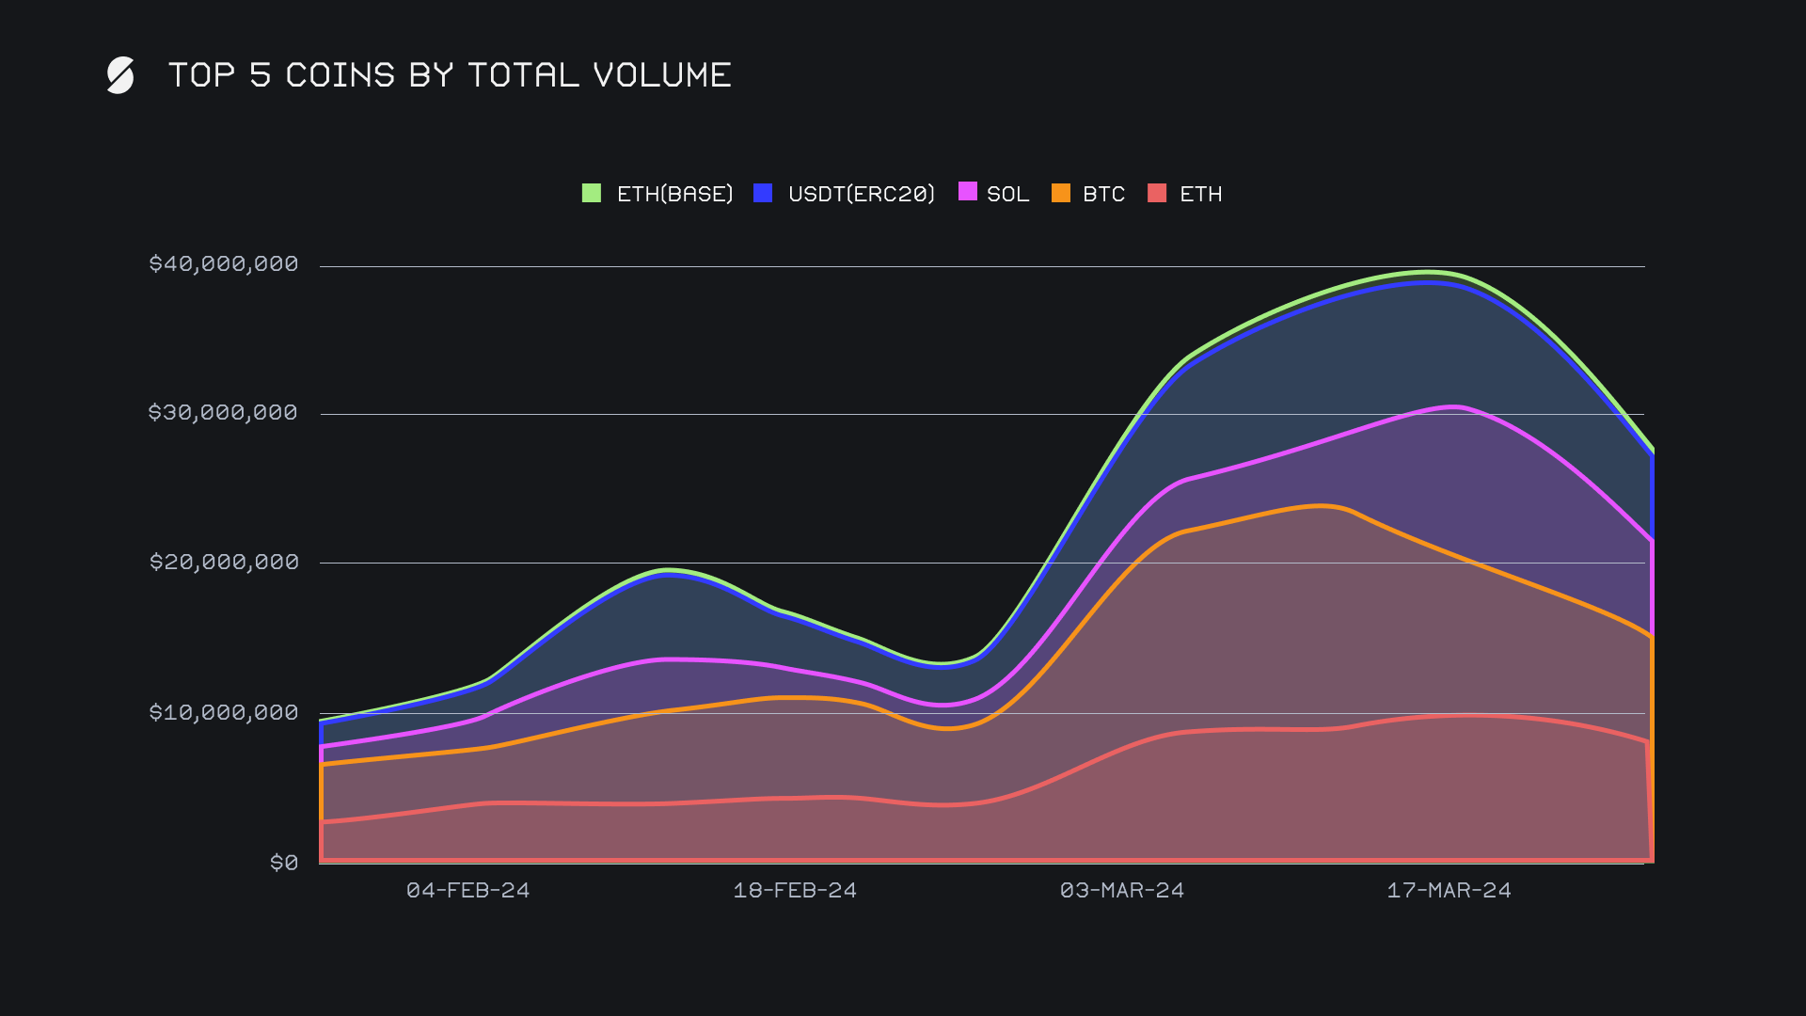Viewport: 1806px width, 1016px height.
Task: Click the SideShift logo icon
Action: 120,75
